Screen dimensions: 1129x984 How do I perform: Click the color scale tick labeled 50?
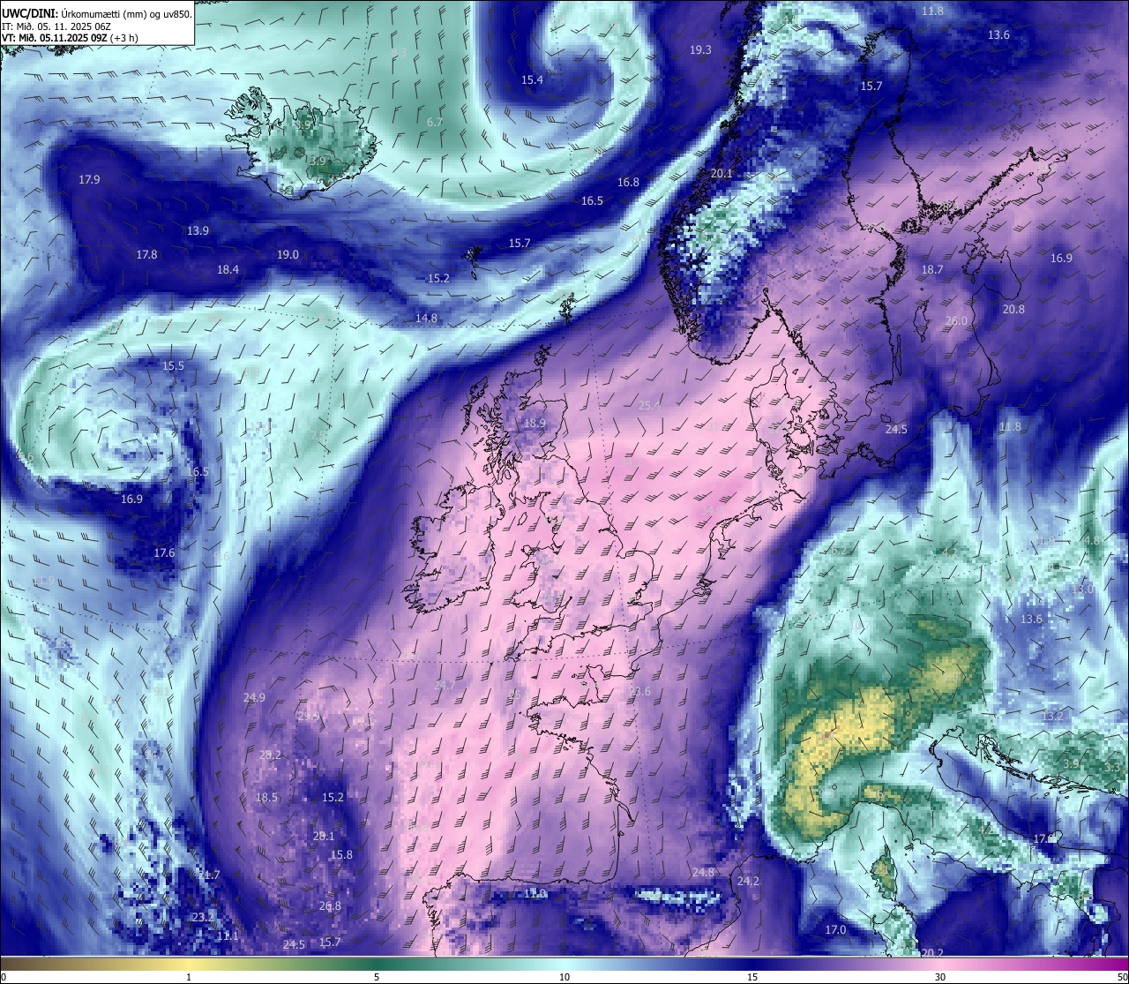point(1122,977)
